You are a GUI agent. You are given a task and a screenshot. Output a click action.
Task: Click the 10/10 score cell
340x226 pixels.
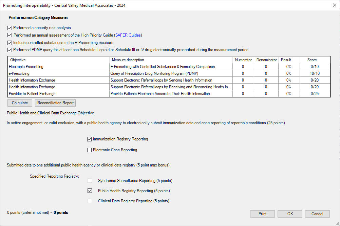click(x=315, y=73)
